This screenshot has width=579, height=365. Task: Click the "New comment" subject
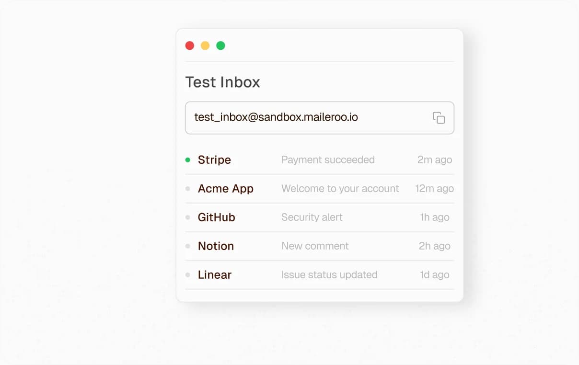pos(315,246)
